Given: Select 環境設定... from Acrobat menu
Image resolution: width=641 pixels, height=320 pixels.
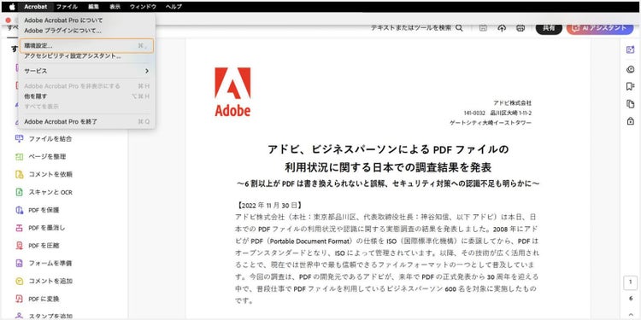Looking at the screenshot, I should click(86, 46).
